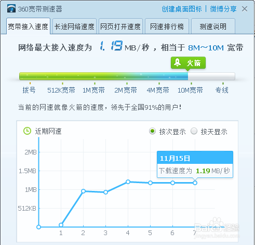Switch to the 长途网络速度 tab
This screenshot has height=245, width=255.
click(74, 27)
